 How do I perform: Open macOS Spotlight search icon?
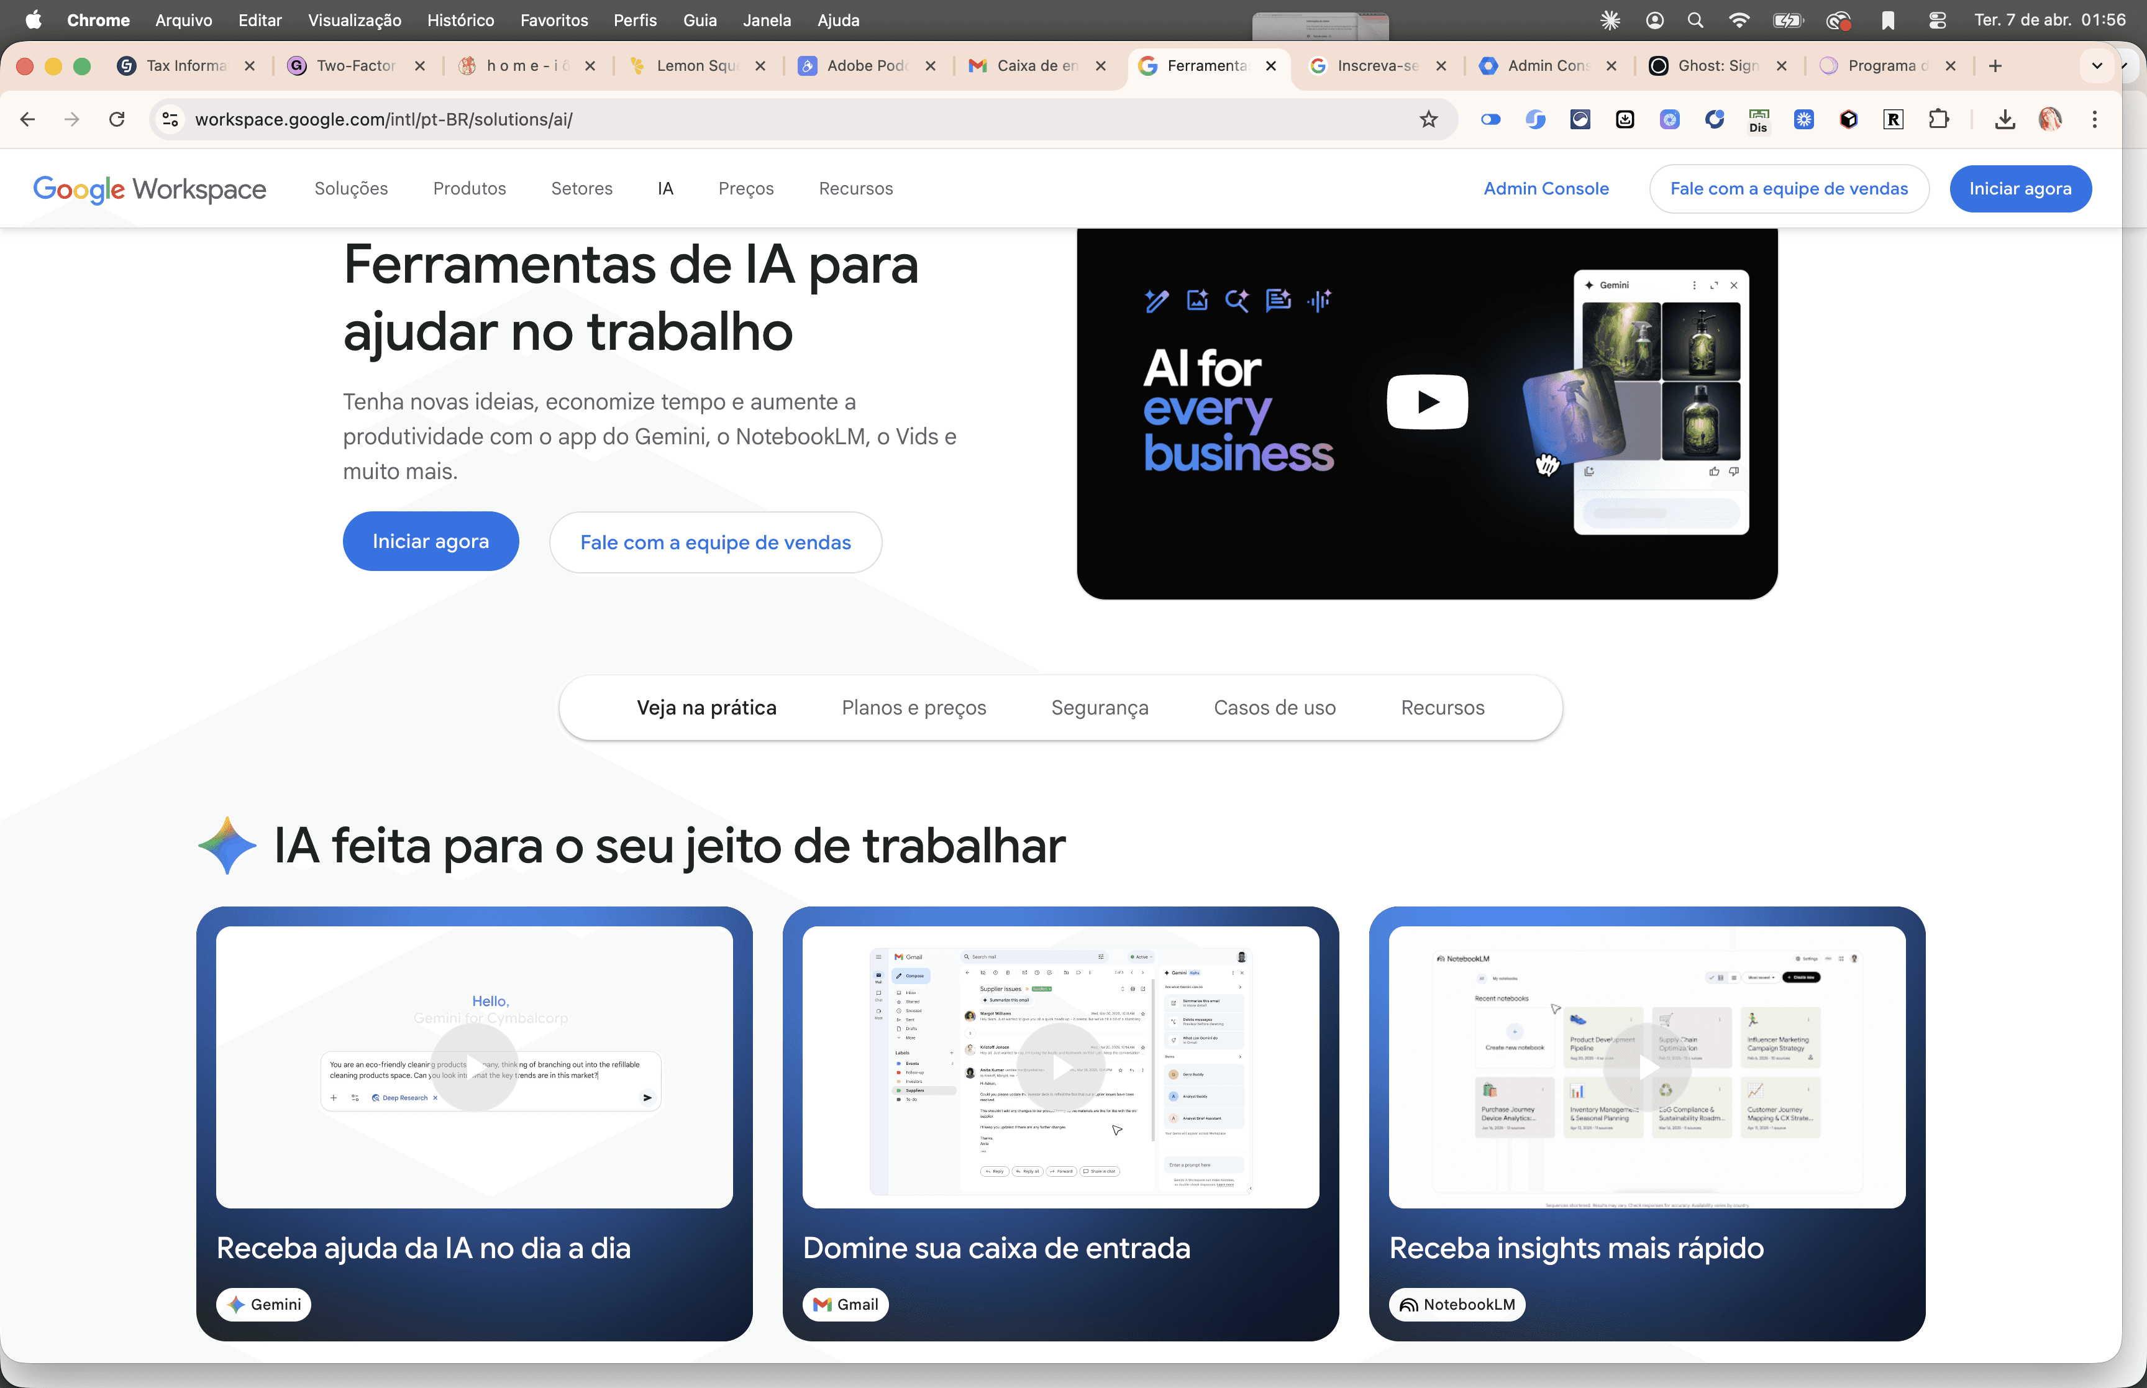tap(1695, 20)
